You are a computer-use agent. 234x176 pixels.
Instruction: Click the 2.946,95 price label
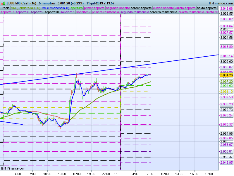point(226,162)
